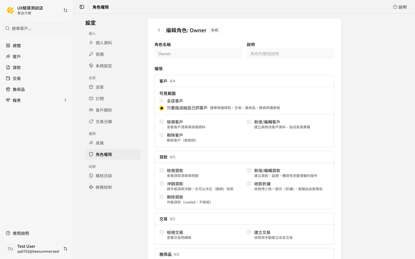Enable the 沖銷貸款 checkbox

click(x=162, y=184)
